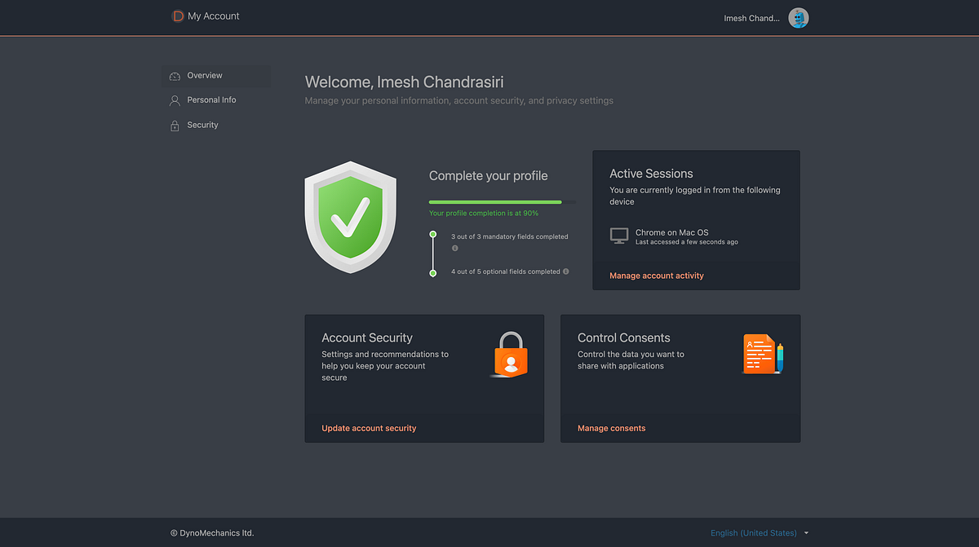This screenshot has width=979, height=547.
Task: Click the Personal Info person icon
Action: pyautogui.click(x=175, y=99)
